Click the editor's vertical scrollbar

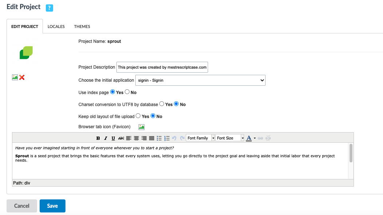tap(351, 153)
